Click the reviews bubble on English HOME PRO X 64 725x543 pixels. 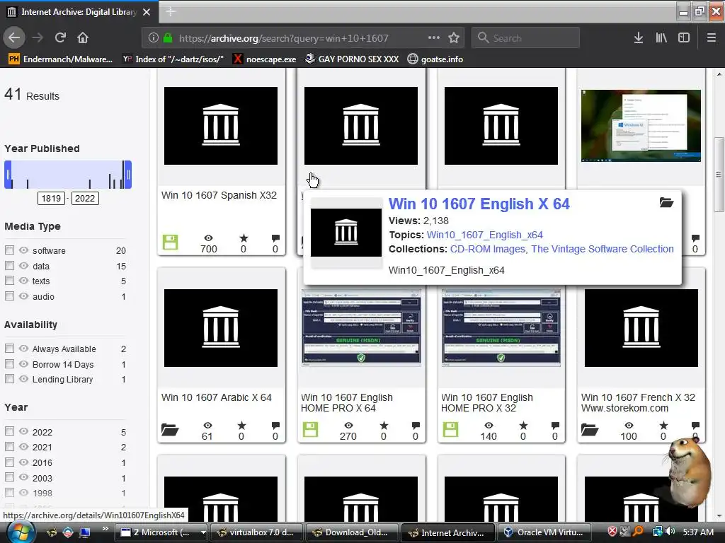[x=416, y=425]
